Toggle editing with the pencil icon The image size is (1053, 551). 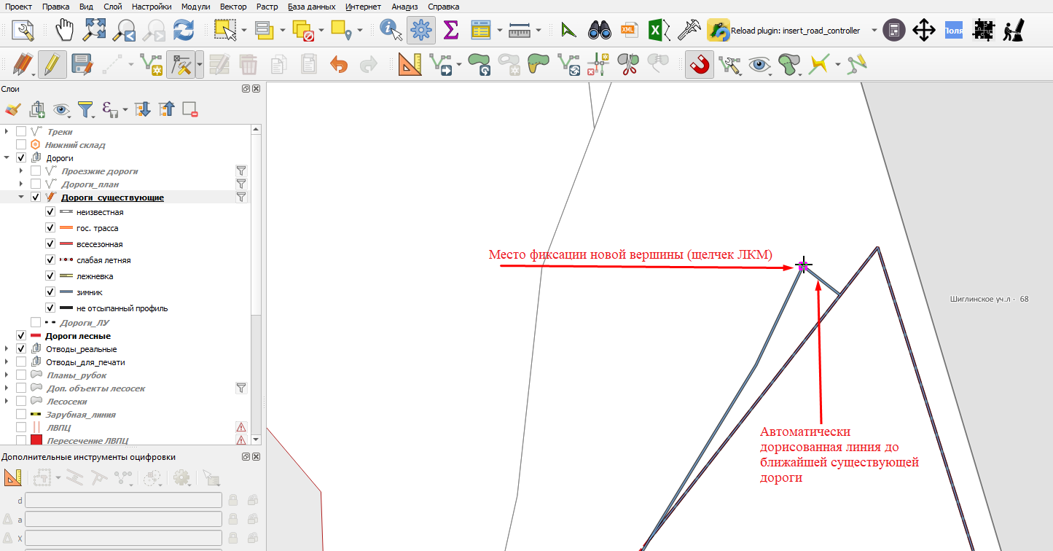(52, 65)
